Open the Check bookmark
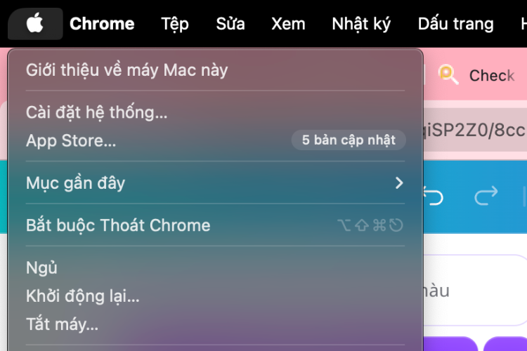This screenshot has width=527, height=351. point(491,76)
